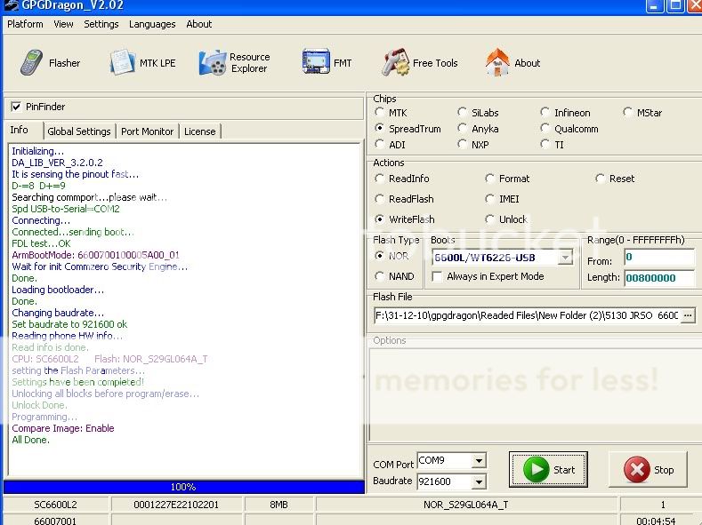Open the About menu bar item
The image size is (702, 525).
pyautogui.click(x=198, y=24)
